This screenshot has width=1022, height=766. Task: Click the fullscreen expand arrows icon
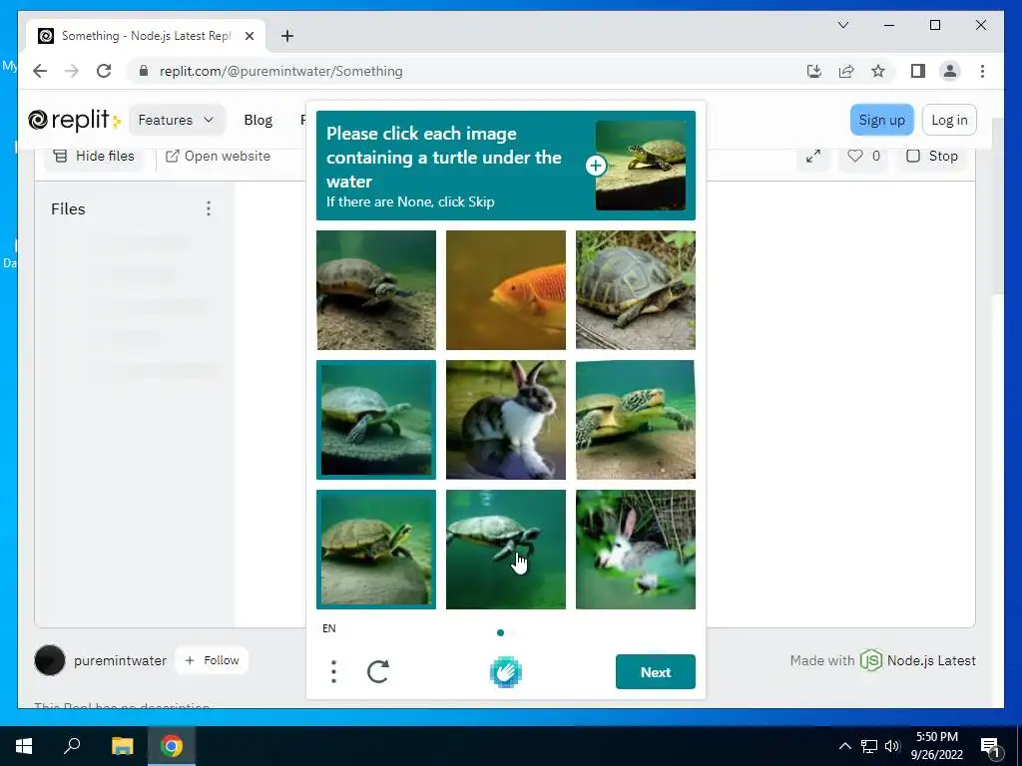pos(812,157)
